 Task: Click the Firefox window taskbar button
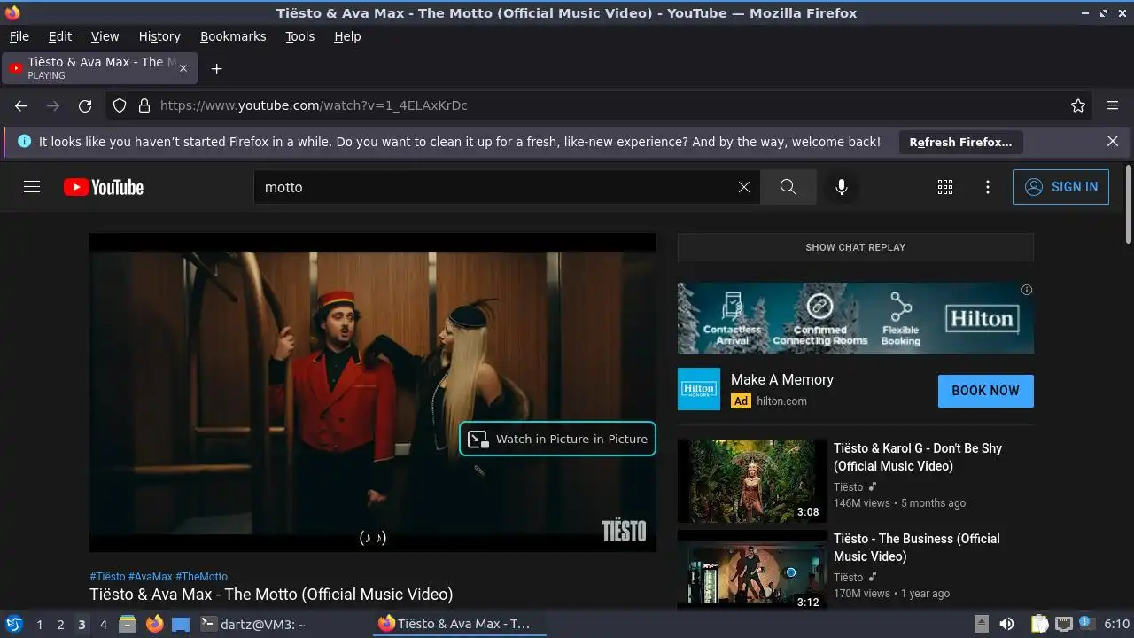458,624
